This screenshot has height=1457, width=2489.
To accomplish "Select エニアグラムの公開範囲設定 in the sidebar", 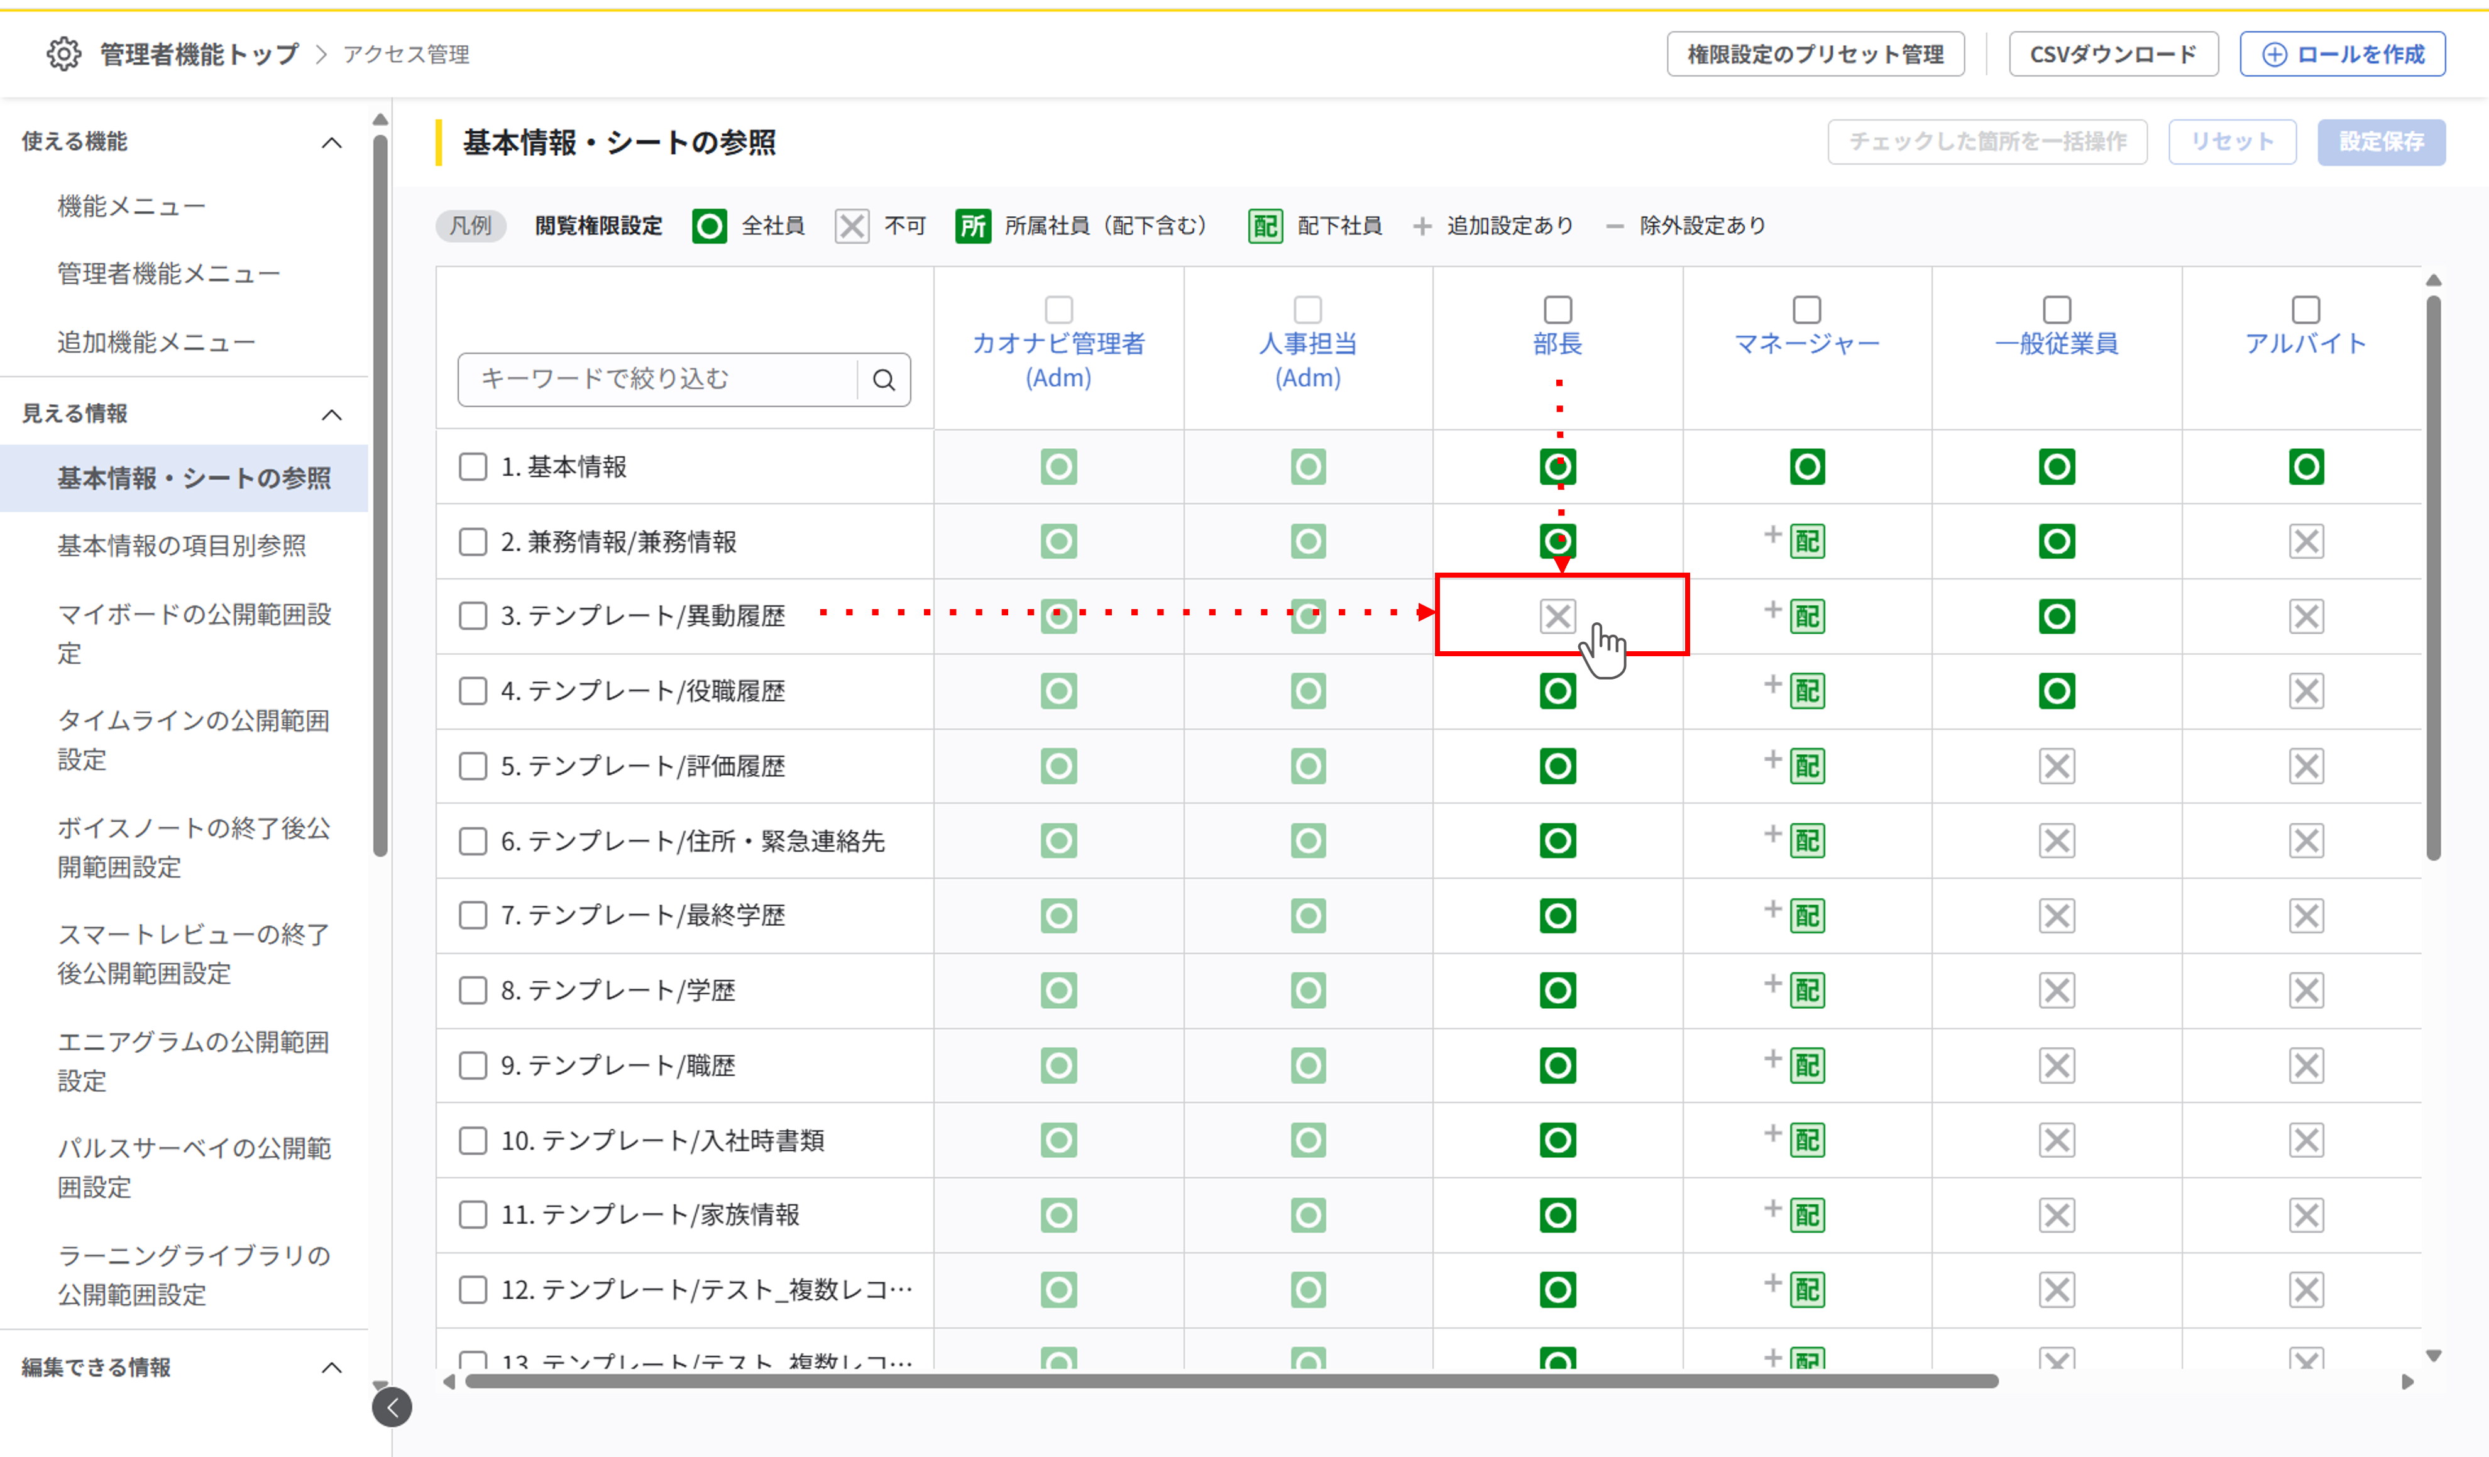I will [x=194, y=1062].
